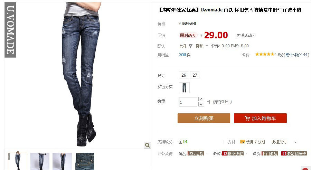Select the jeans color classification swatch
This screenshot has height=170, width=311.
(x=184, y=88)
